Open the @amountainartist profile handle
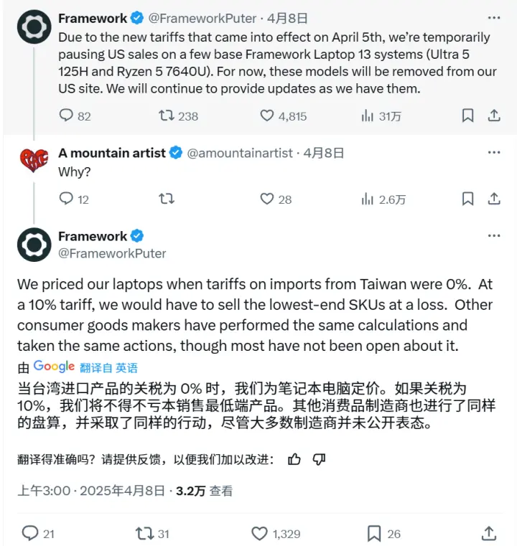Image resolution: width=517 pixels, height=546 pixels. click(x=240, y=153)
